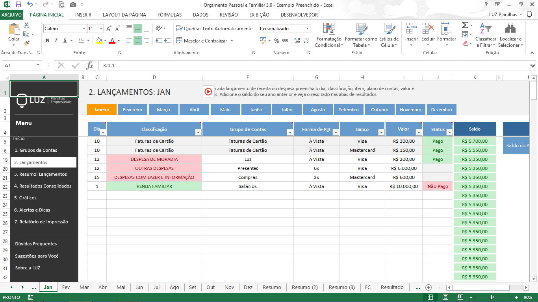Click Formatar como Tabela

pyautogui.click(x=360, y=35)
